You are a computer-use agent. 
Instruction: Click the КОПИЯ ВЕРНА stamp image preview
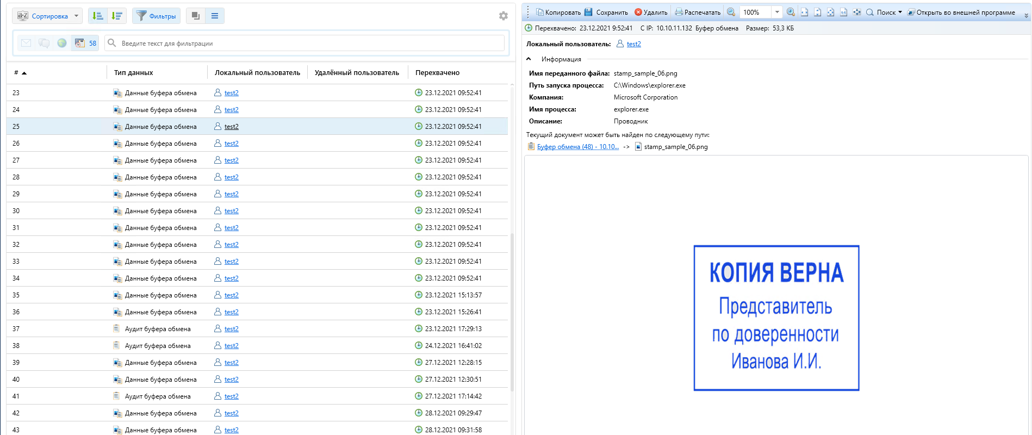pos(776,318)
